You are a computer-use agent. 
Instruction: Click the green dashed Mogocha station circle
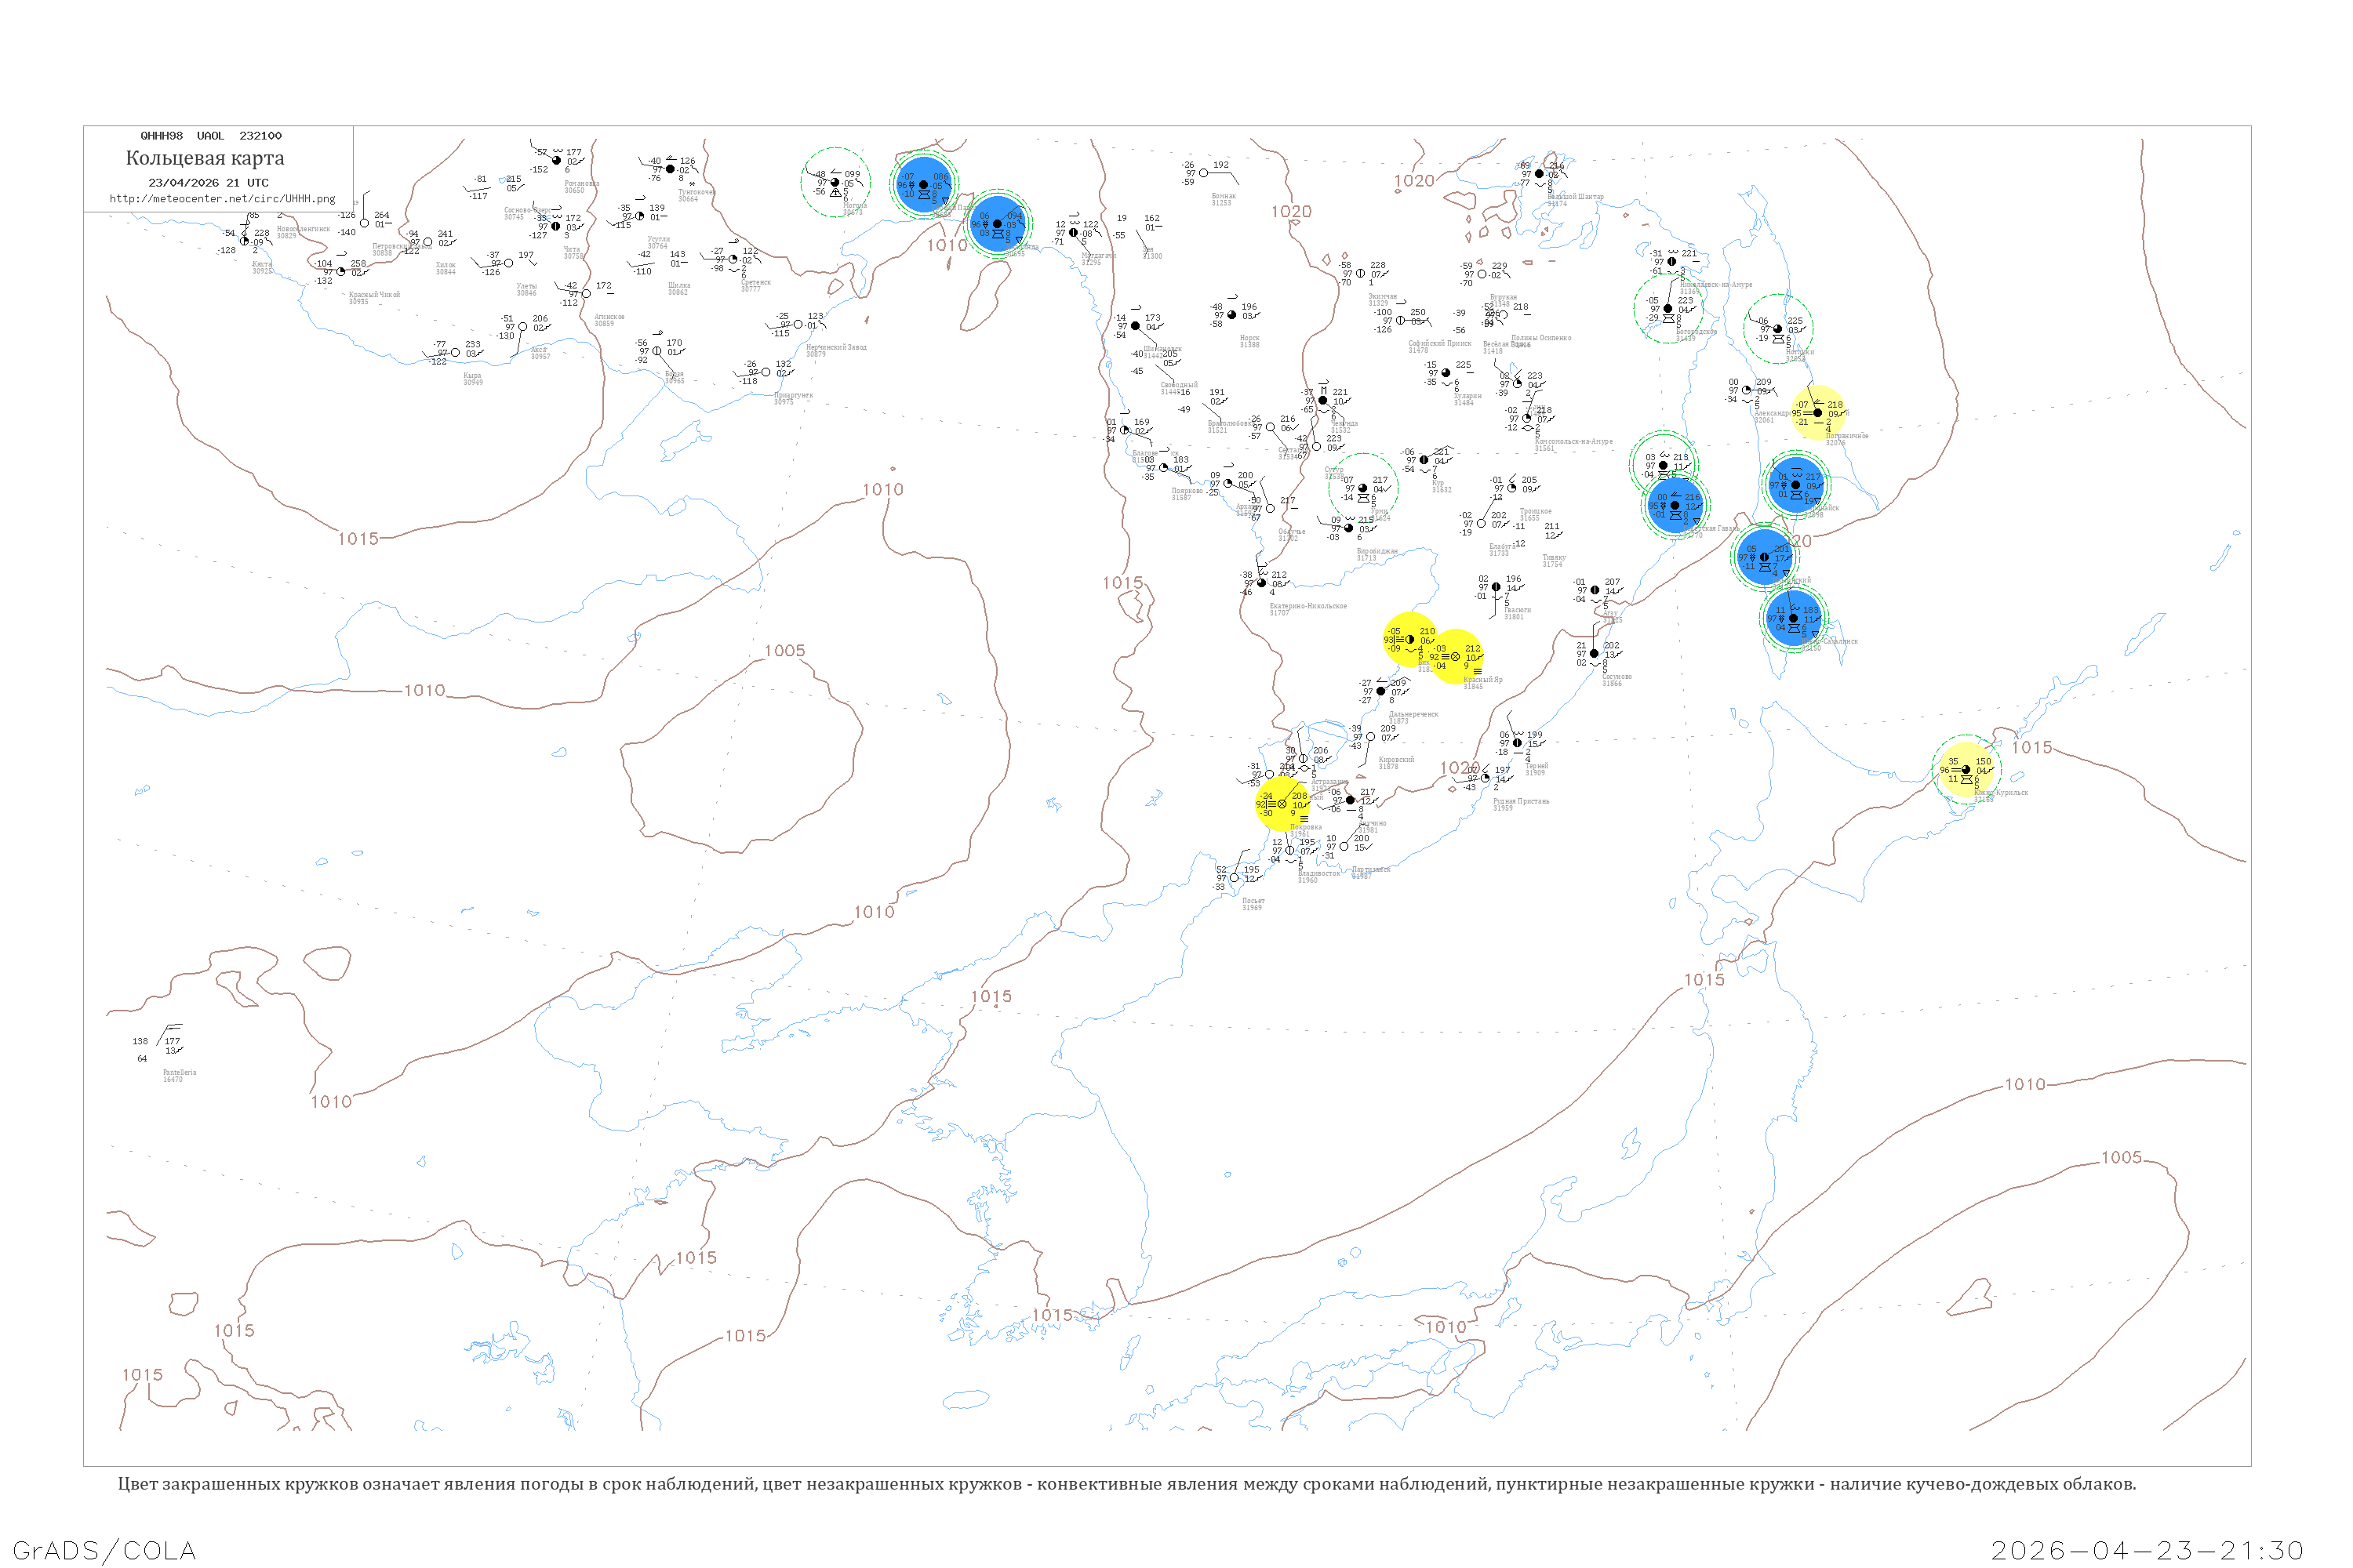[835, 182]
